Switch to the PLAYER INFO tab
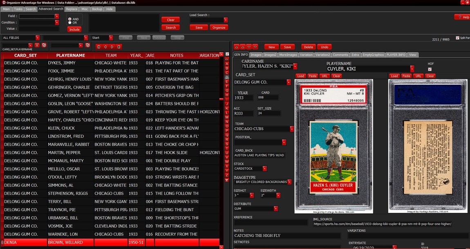This screenshot has height=249, width=470. coord(396,55)
